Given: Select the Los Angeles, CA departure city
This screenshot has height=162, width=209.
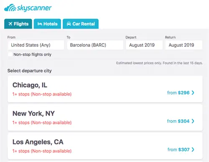Looking at the screenshot, I should [105, 146].
